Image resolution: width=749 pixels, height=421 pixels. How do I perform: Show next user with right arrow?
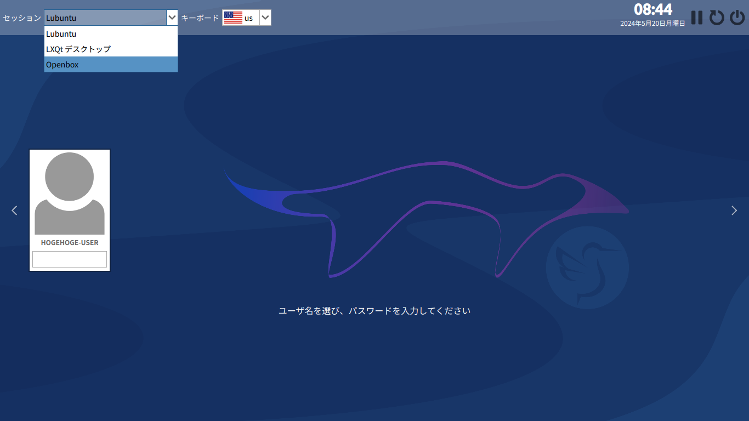tap(734, 210)
